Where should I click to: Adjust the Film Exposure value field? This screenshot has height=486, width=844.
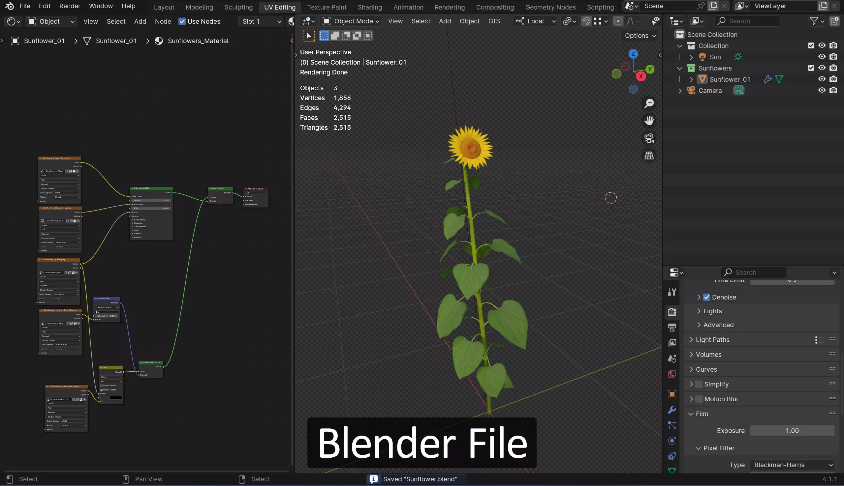coord(792,431)
